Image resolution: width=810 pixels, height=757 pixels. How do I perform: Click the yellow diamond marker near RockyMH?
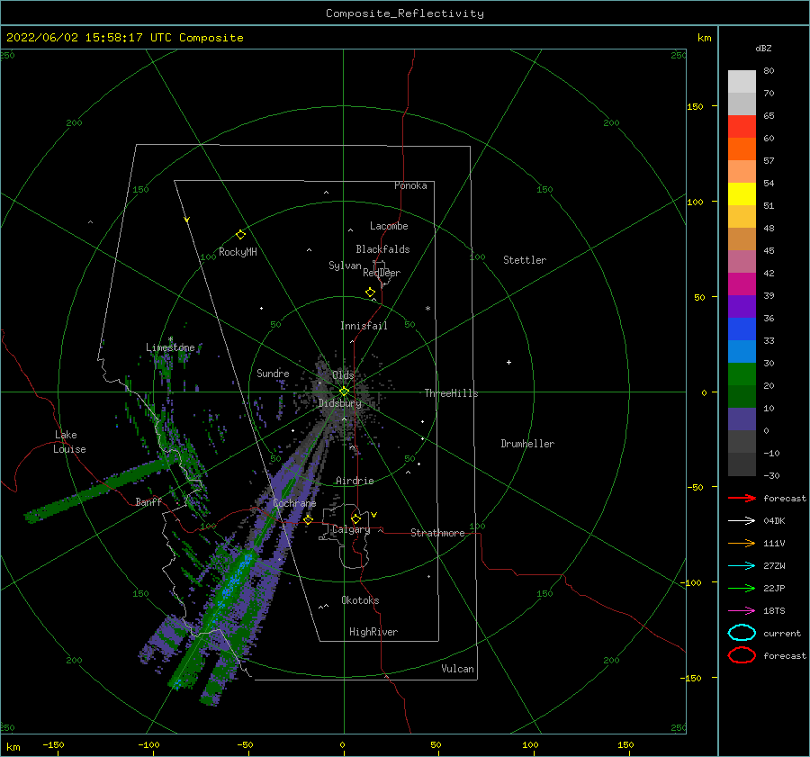coord(240,235)
